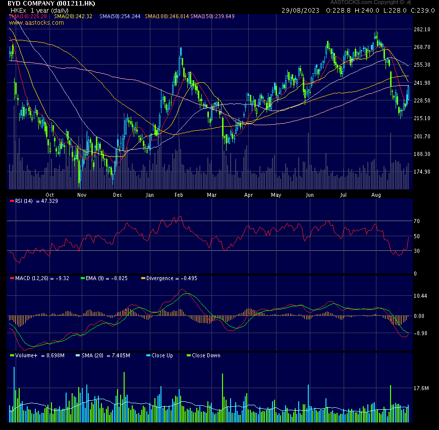Click the SMA(100):246.814 legend
The height and width of the screenshot is (430, 439).
(x=167, y=16)
